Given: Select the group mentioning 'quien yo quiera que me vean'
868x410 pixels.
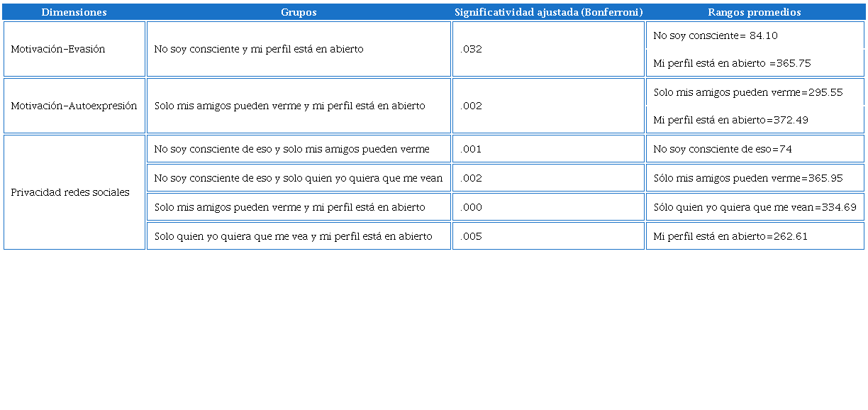Looking at the screenshot, I should tap(298, 178).
